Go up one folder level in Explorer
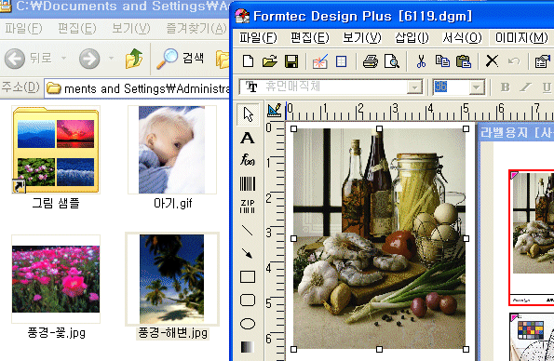The image size is (554, 361). [x=134, y=59]
